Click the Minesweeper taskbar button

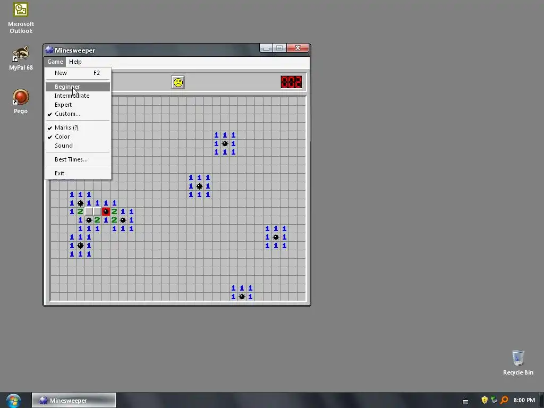click(x=74, y=401)
